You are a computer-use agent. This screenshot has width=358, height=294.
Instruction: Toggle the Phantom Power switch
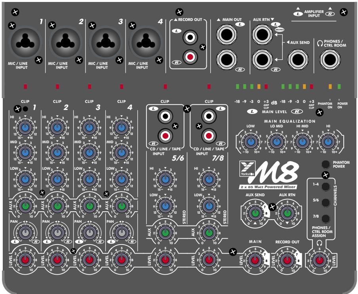tap(326, 164)
